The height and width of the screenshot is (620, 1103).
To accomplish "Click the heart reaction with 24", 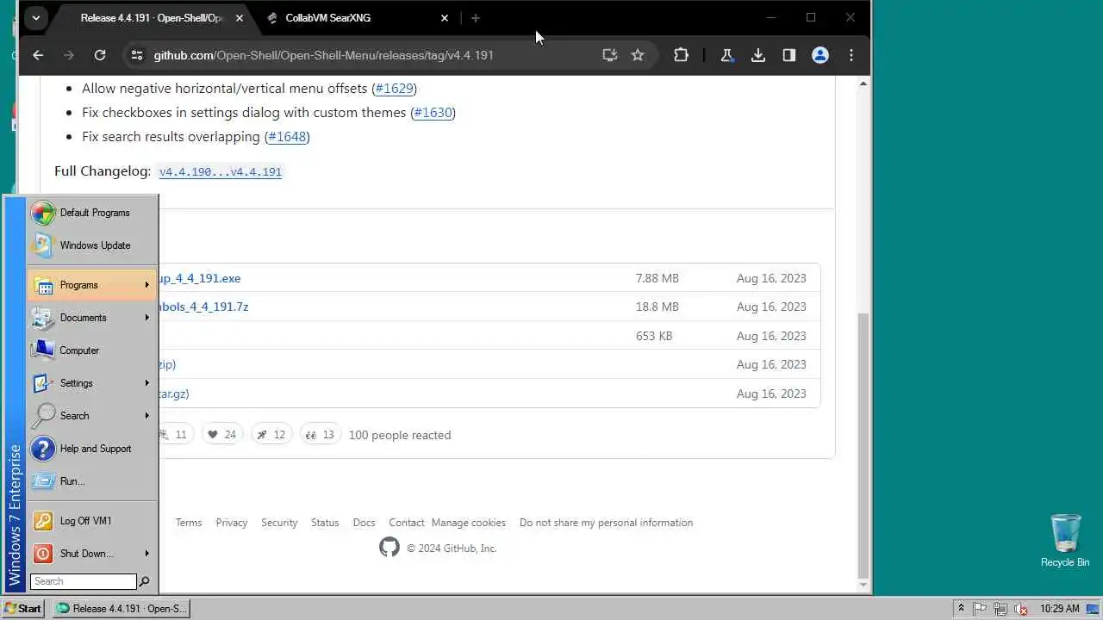I will (x=221, y=435).
